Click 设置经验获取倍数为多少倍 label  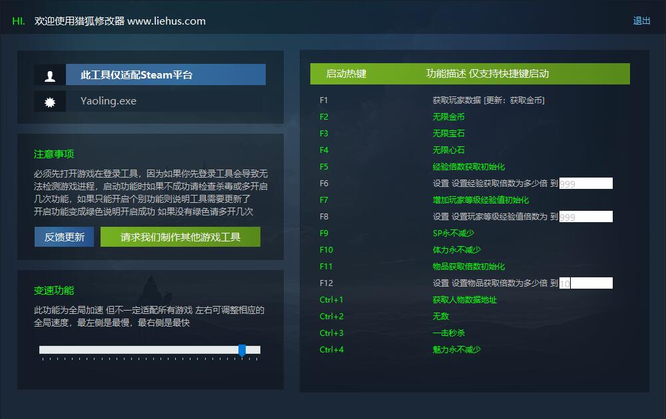(499, 183)
